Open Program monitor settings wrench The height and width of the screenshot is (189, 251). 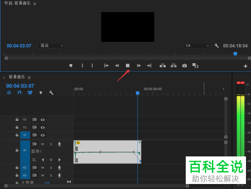(216, 46)
